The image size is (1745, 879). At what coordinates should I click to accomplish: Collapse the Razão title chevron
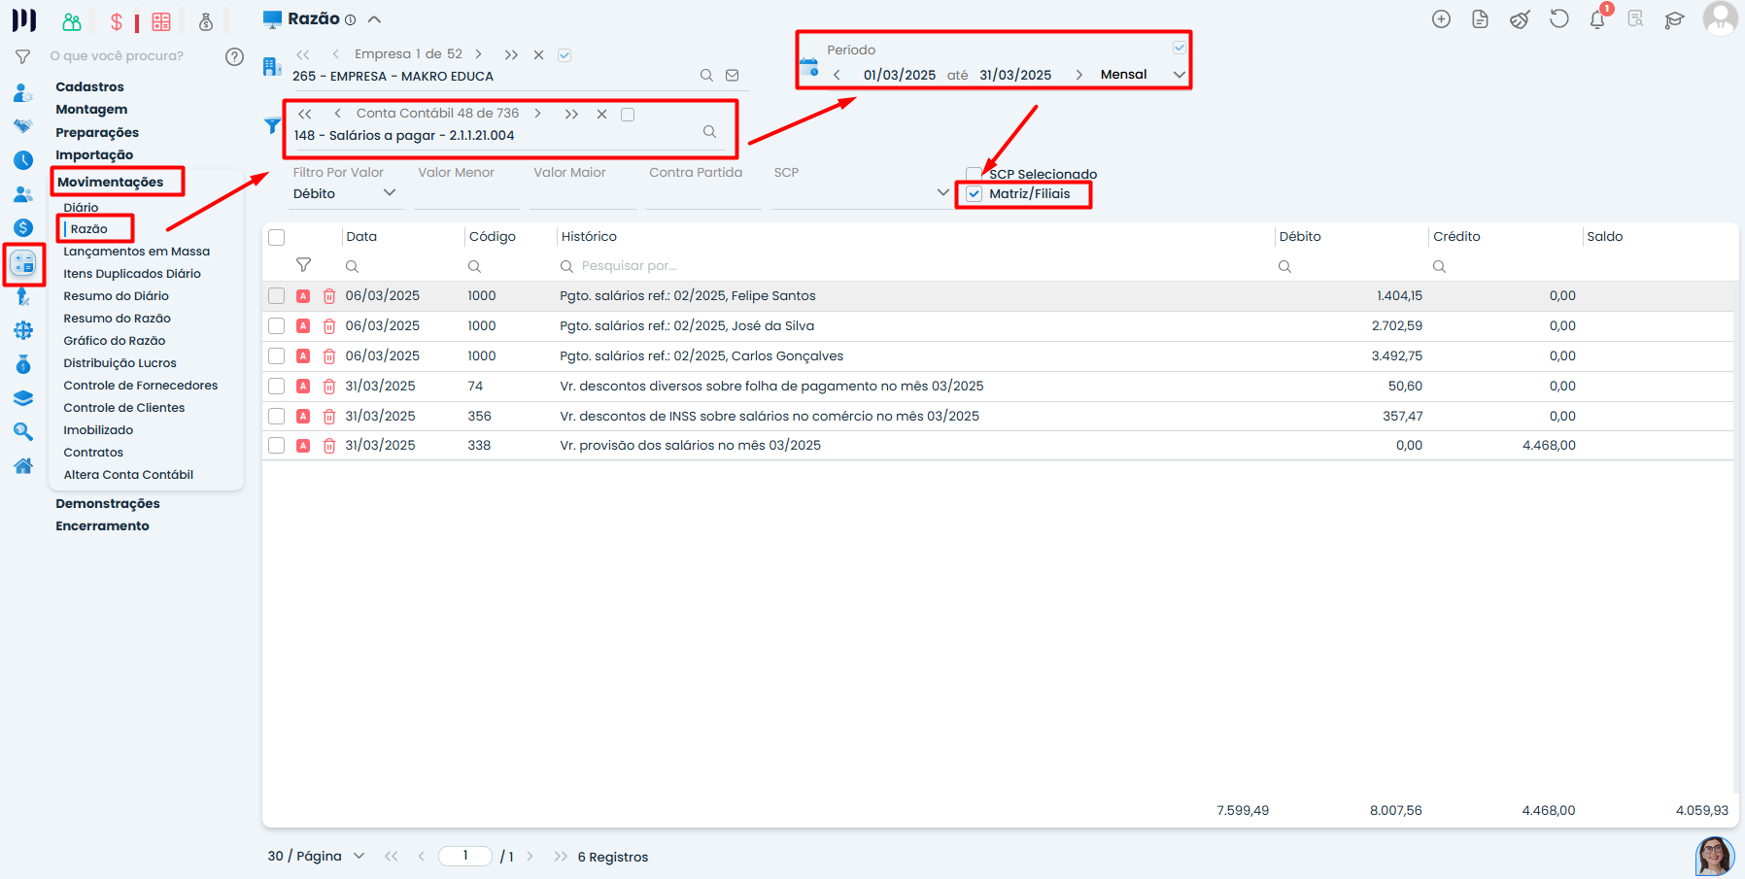click(374, 19)
